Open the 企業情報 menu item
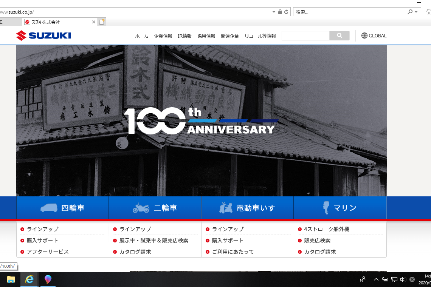This screenshot has height=287, width=431. tap(163, 36)
